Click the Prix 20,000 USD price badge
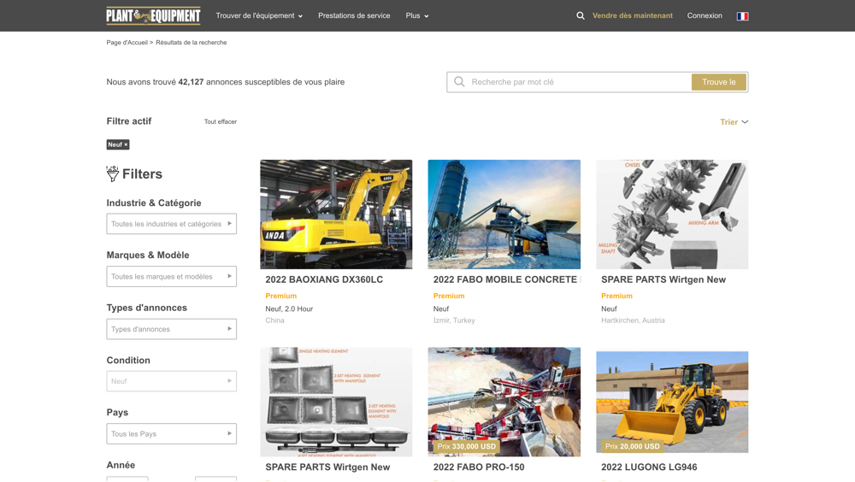This screenshot has height=482, width=855. 633,446
